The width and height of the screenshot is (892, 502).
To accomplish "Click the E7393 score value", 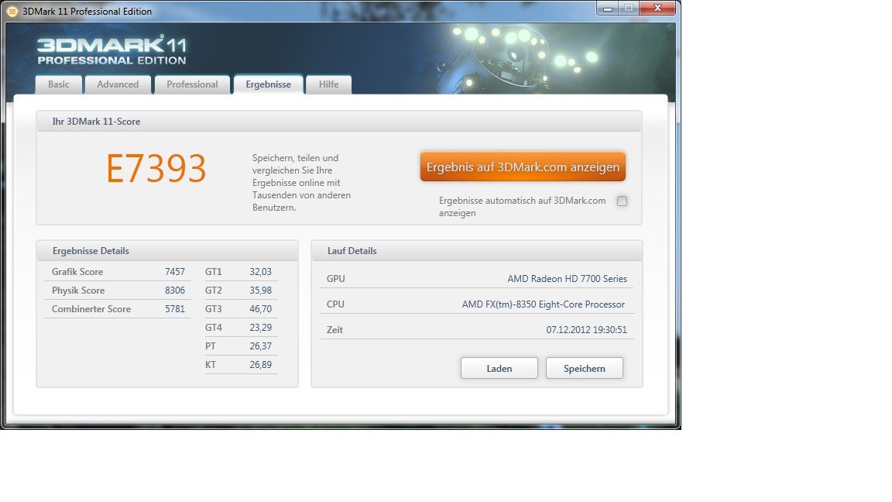I will pyautogui.click(x=156, y=168).
